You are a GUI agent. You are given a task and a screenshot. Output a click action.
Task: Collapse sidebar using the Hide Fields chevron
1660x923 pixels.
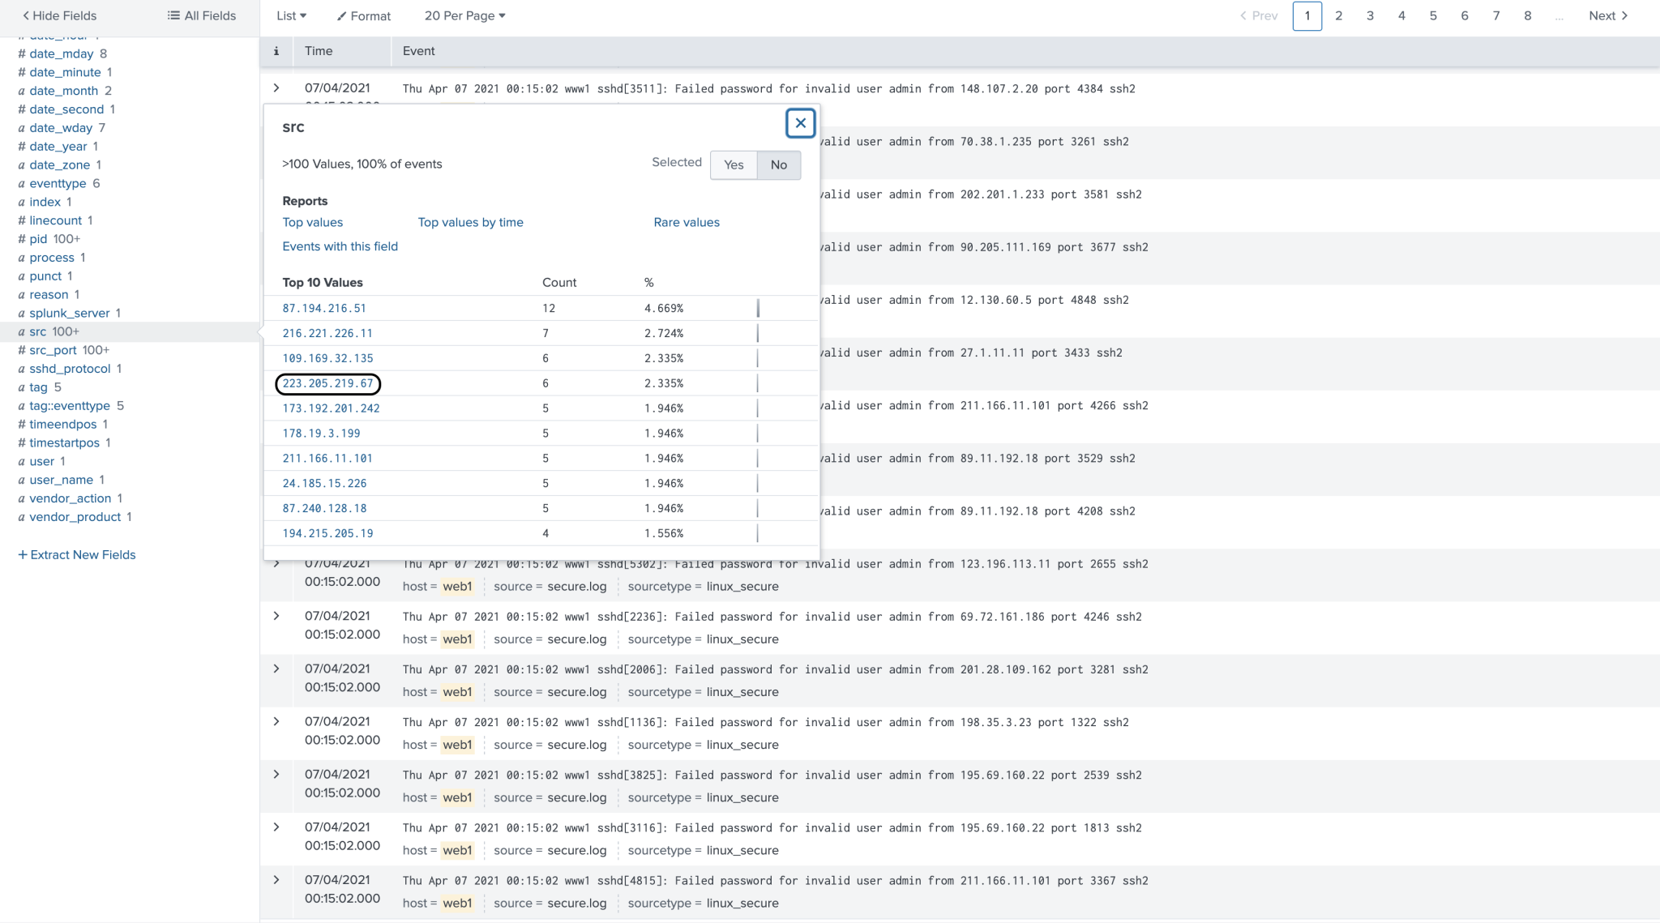click(27, 15)
